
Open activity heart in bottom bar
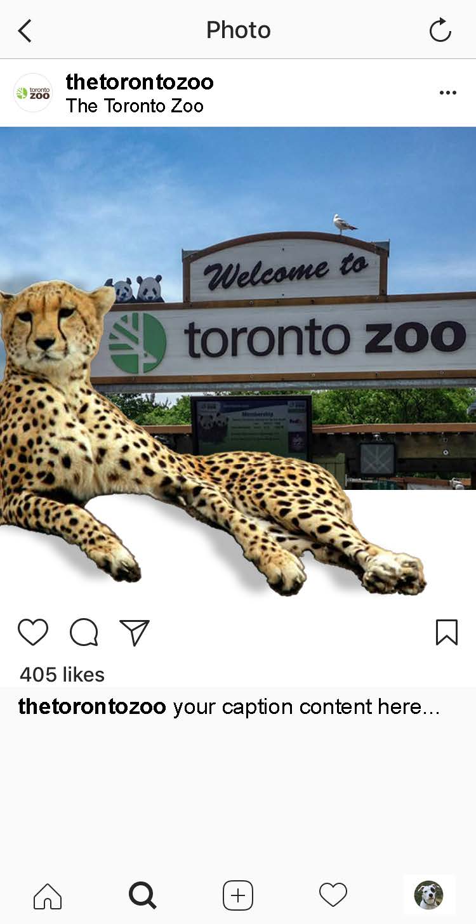(333, 895)
